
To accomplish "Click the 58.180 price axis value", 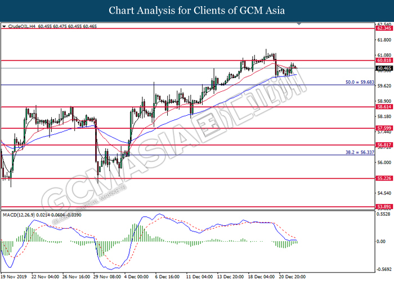I will [384, 116].
